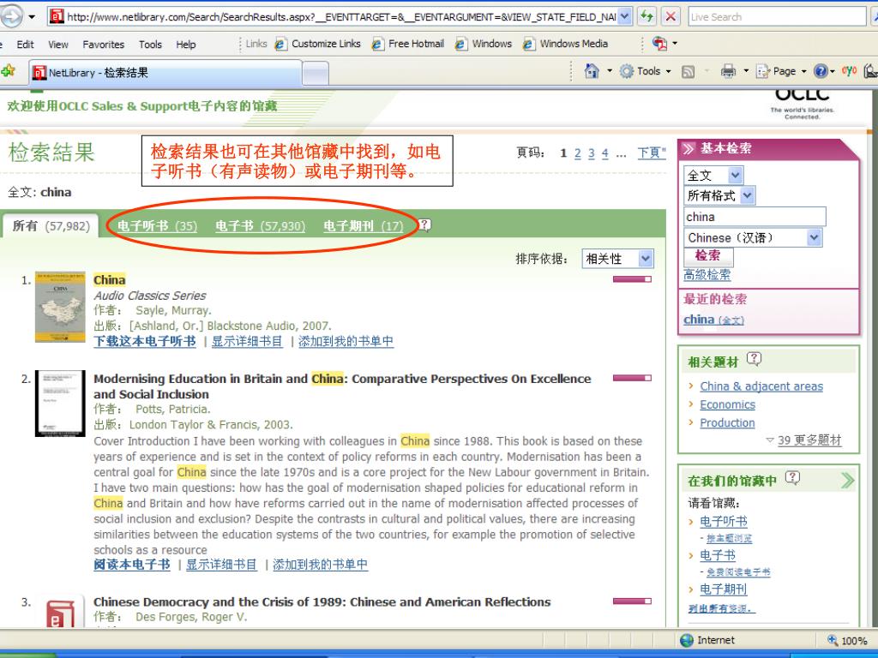Viewport: 878px width, 658px height.
Task: Go to results page 2
Action: point(577,153)
